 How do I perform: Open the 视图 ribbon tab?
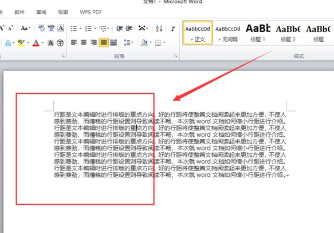(63, 12)
